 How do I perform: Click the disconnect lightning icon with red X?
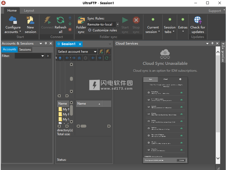tap(108, 52)
